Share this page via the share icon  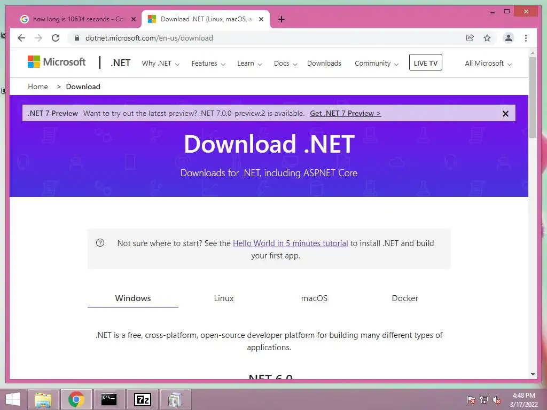[470, 38]
